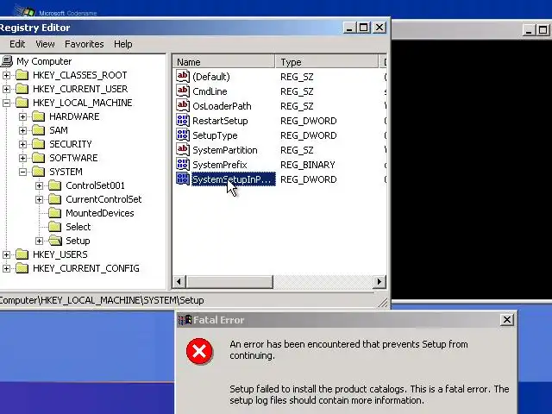Select the MountedDevices tree label
Image resolution: width=552 pixels, height=414 pixels.
tap(100, 213)
